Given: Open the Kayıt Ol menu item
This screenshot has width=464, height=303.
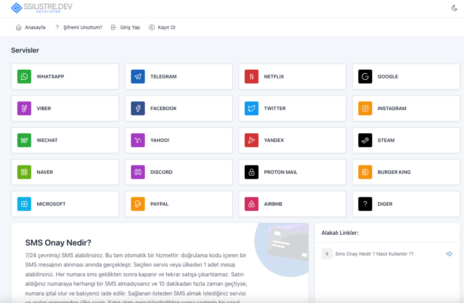Looking at the screenshot, I should (x=162, y=28).
